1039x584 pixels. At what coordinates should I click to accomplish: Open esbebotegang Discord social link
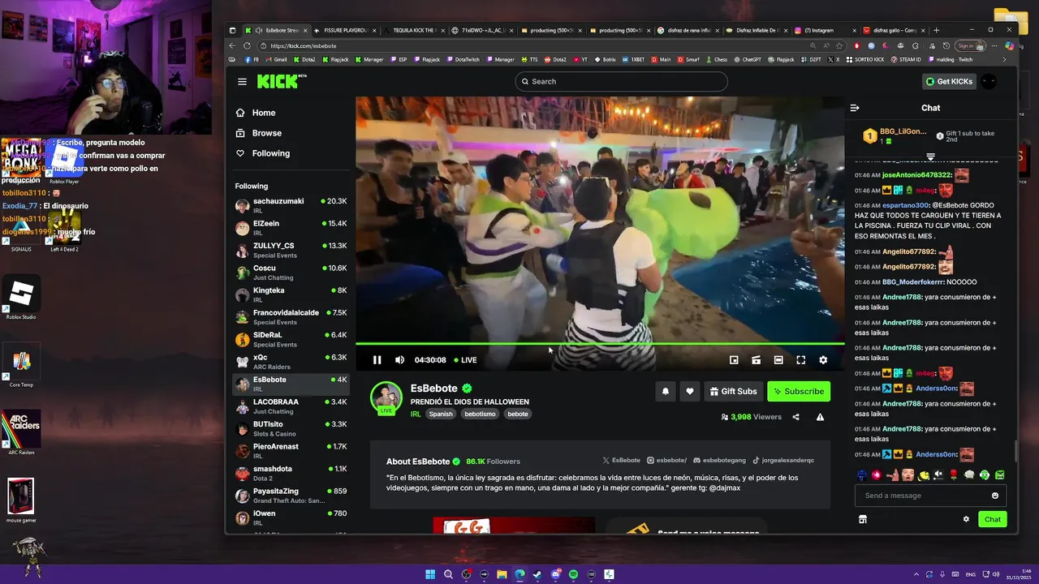[x=719, y=461]
